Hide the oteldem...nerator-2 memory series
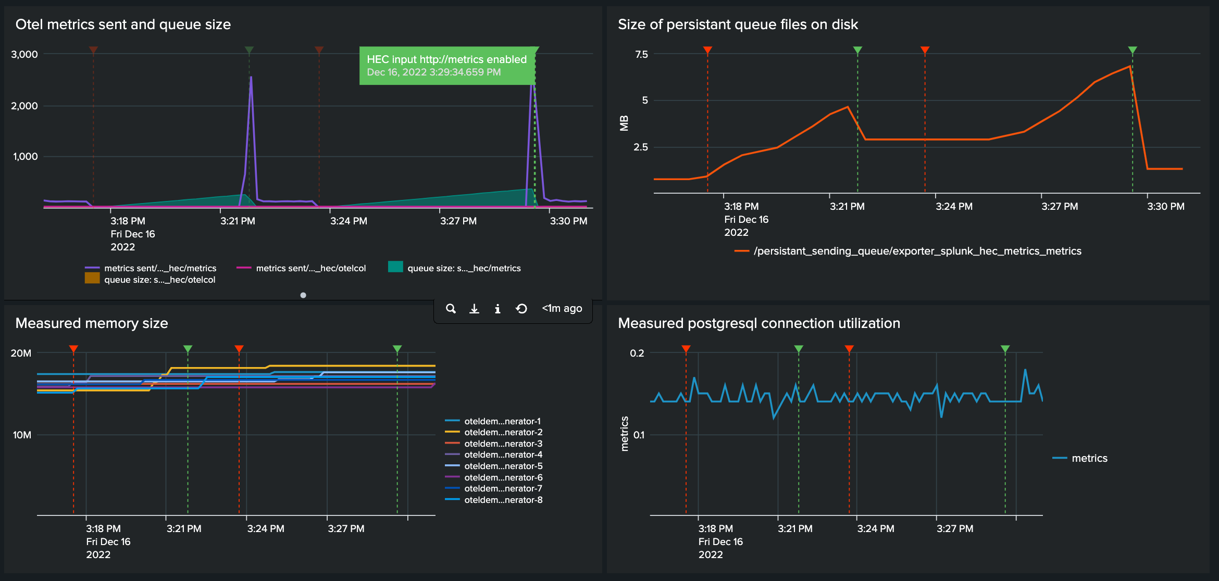 tap(502, 432)
